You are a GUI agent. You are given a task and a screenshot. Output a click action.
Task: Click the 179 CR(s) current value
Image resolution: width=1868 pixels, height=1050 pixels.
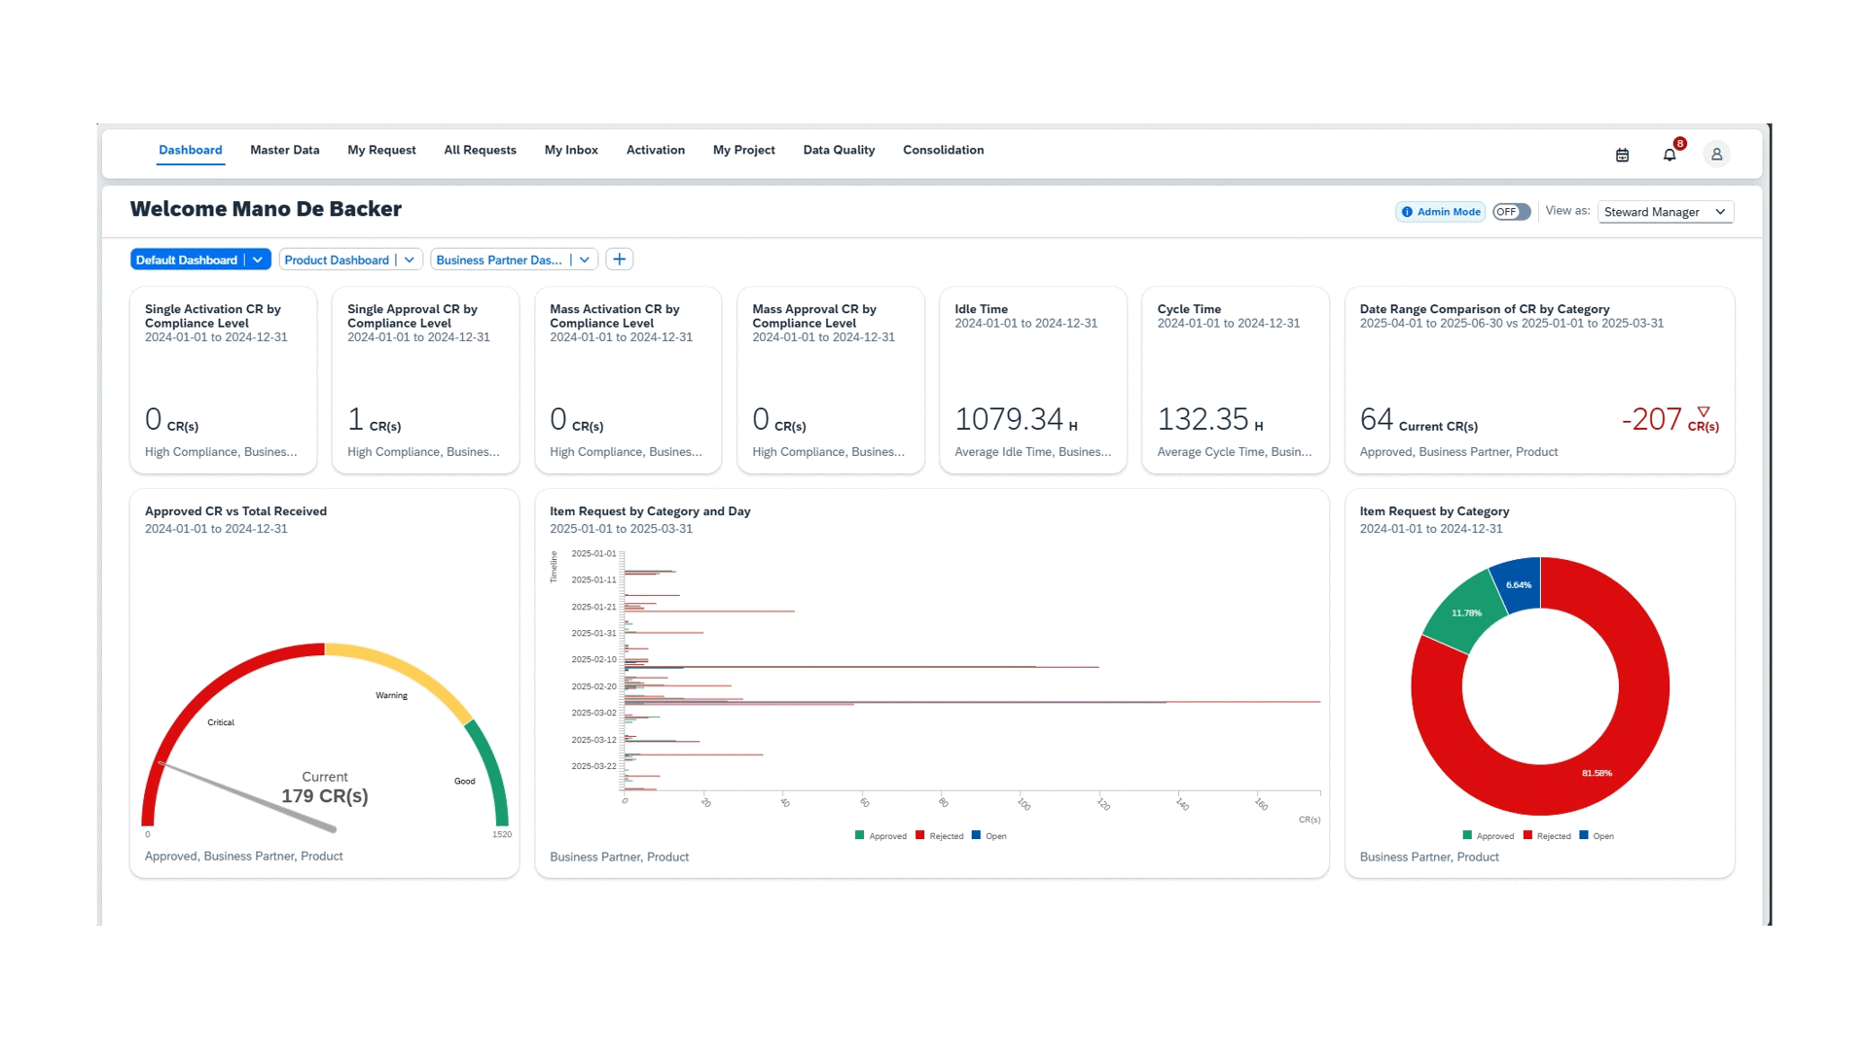click(325, 796)
